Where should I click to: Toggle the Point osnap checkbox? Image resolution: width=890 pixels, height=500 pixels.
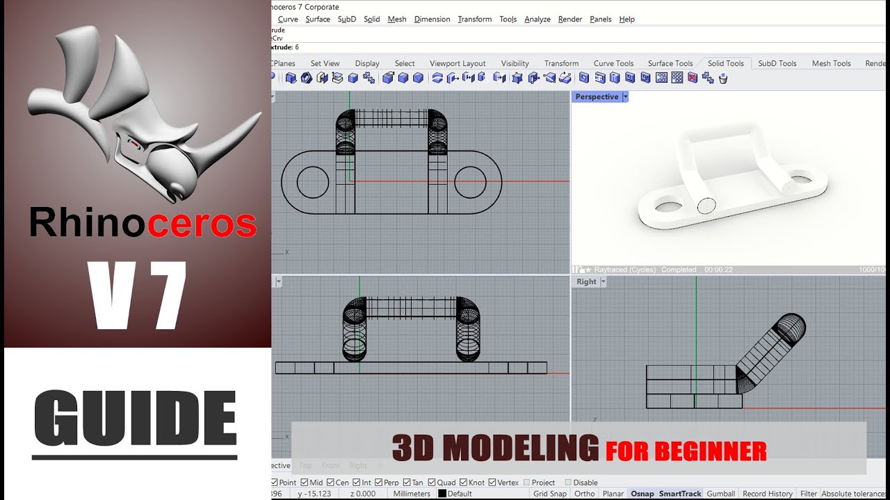(x=274, y=483)
